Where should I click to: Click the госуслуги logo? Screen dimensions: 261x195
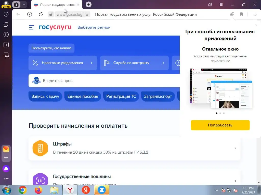[55, 27]
